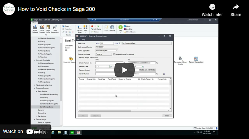Click Global Search in the ribbon
Viewport: 249px width, 139px height.
click(130, 32)
